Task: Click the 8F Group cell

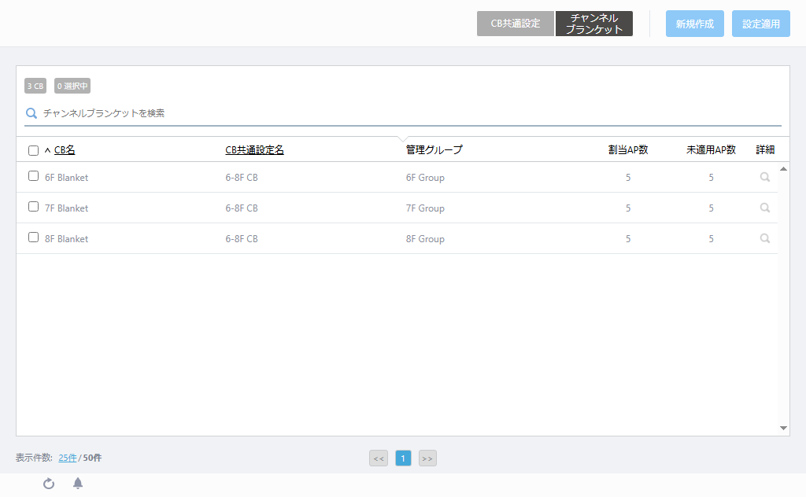Action: click(425, 239)
